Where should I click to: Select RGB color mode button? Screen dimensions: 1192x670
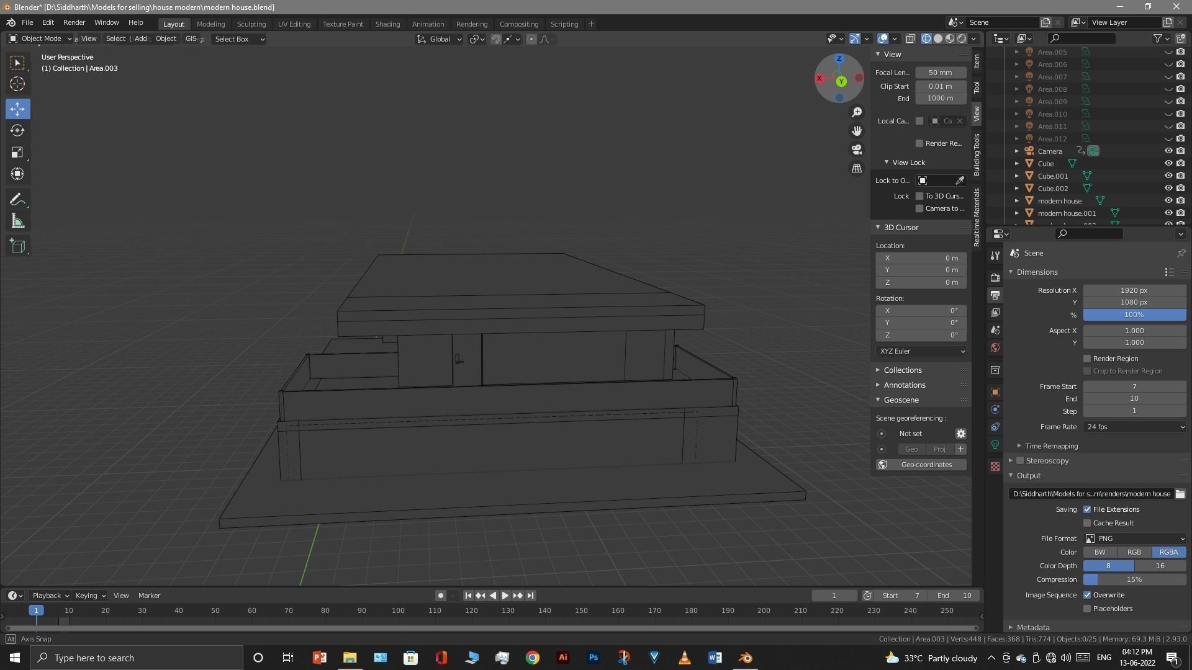coord(1134,552)
